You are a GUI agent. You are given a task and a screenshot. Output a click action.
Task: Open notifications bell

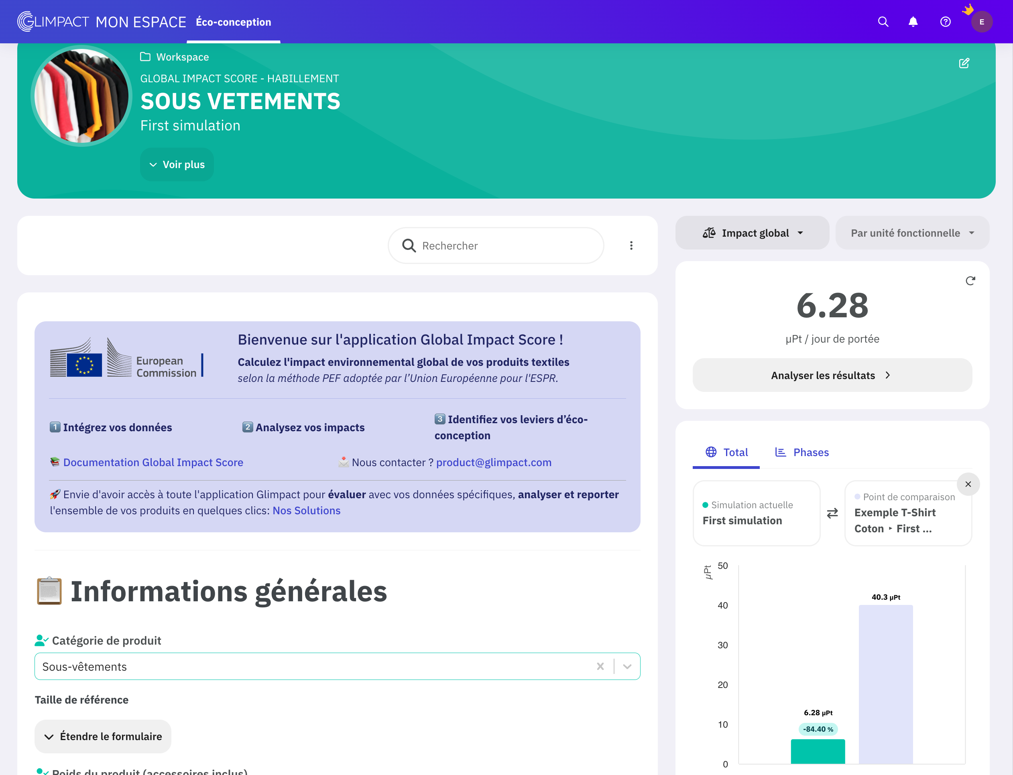click(x=913, y=22)
